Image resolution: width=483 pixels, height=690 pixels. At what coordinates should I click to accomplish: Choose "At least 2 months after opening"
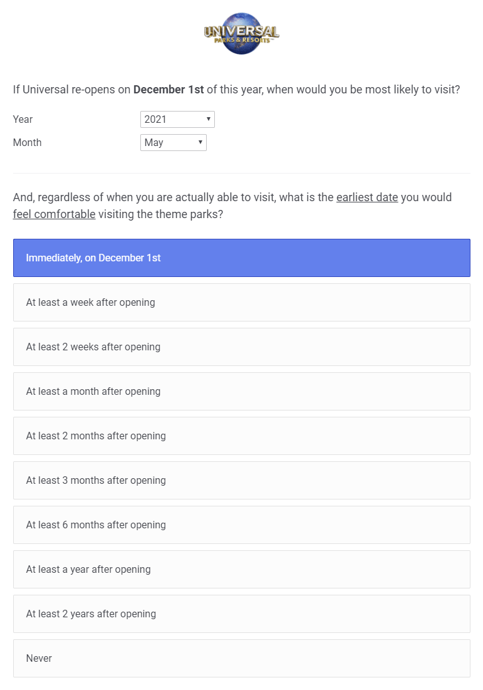click(x=241, y=436)
